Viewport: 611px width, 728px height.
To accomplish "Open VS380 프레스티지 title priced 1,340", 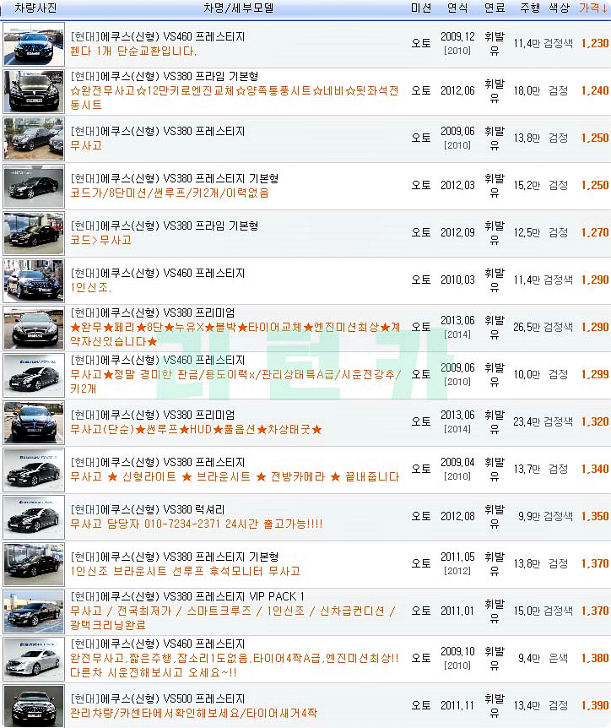I will point(158,463).
